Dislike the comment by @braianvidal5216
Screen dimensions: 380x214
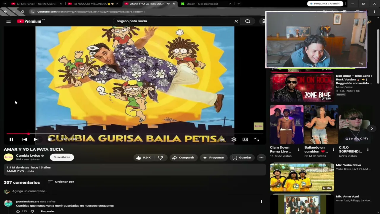coord(32,211)
